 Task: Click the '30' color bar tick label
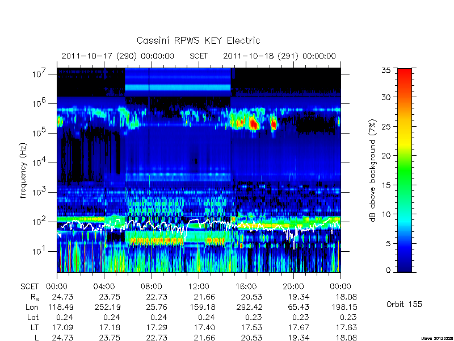click(x=386, y=97)
